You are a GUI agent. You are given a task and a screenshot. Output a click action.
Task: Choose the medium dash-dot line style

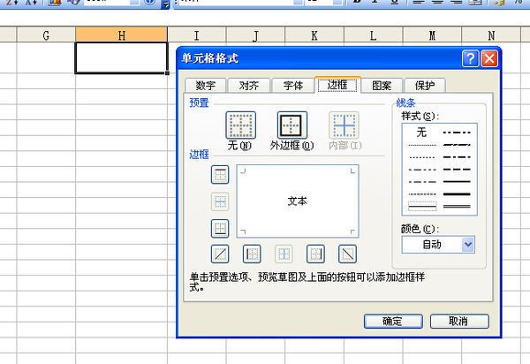457,157
